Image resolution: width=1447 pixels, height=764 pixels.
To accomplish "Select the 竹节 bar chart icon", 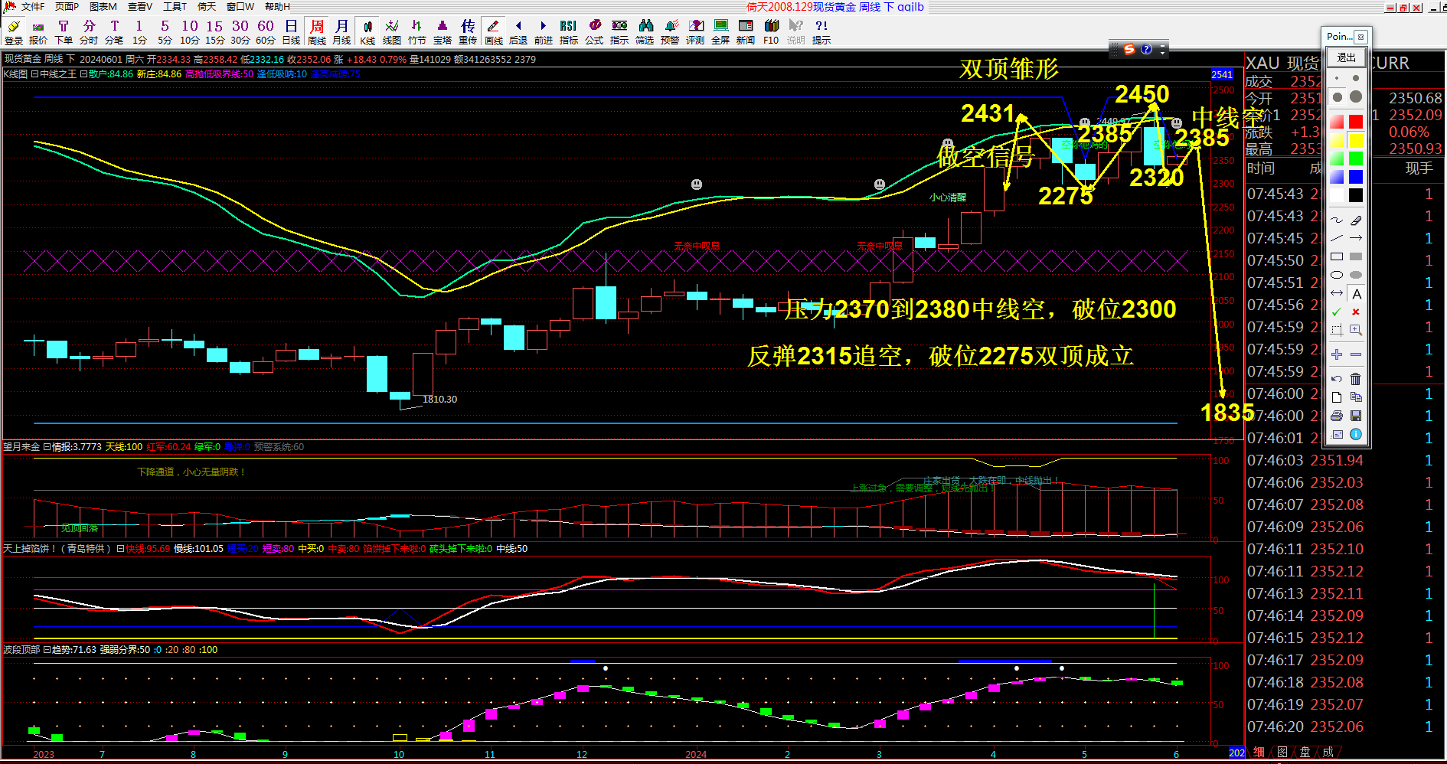I will pos(417,32).
